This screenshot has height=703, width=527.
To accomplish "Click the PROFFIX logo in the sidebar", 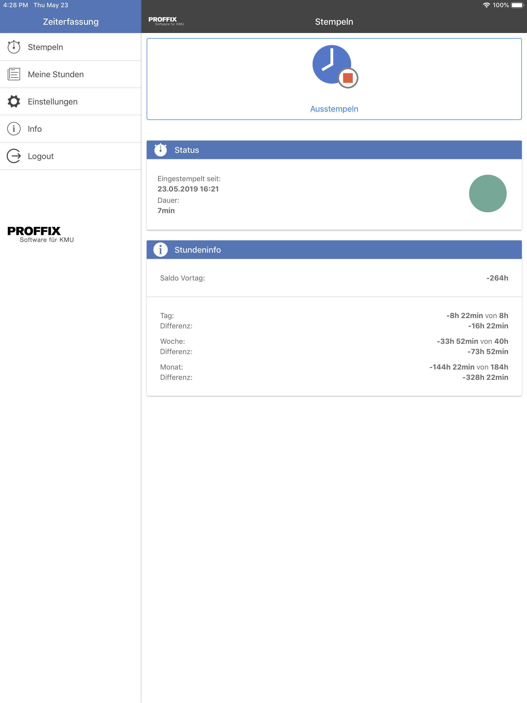I will tap(40, 234).
